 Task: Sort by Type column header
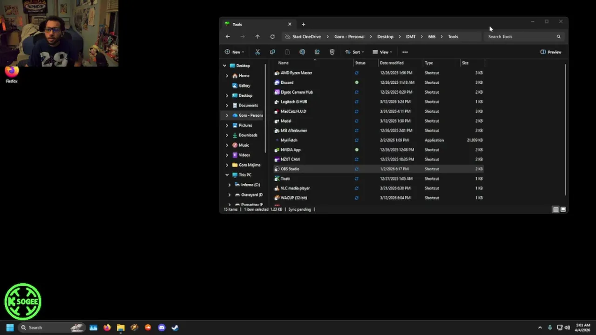pyautogui.click(x=441, y=63)
